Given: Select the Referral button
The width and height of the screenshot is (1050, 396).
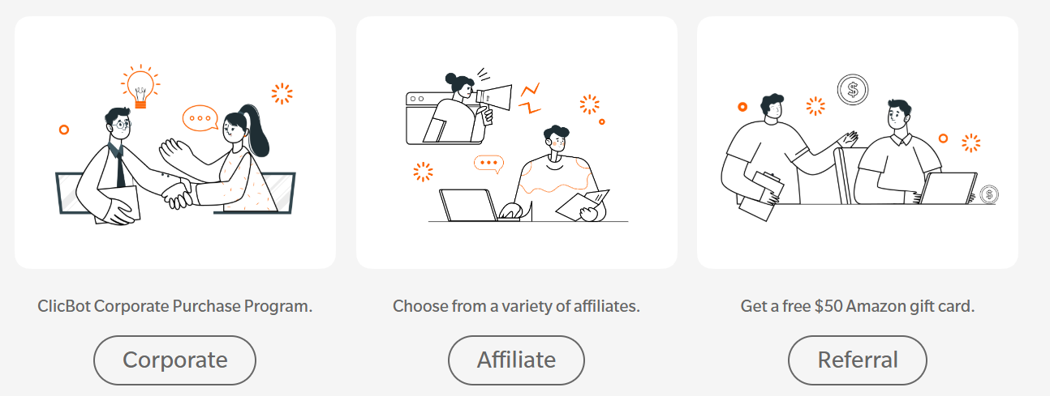Looking at the screenshot, I should coord(858,360).
